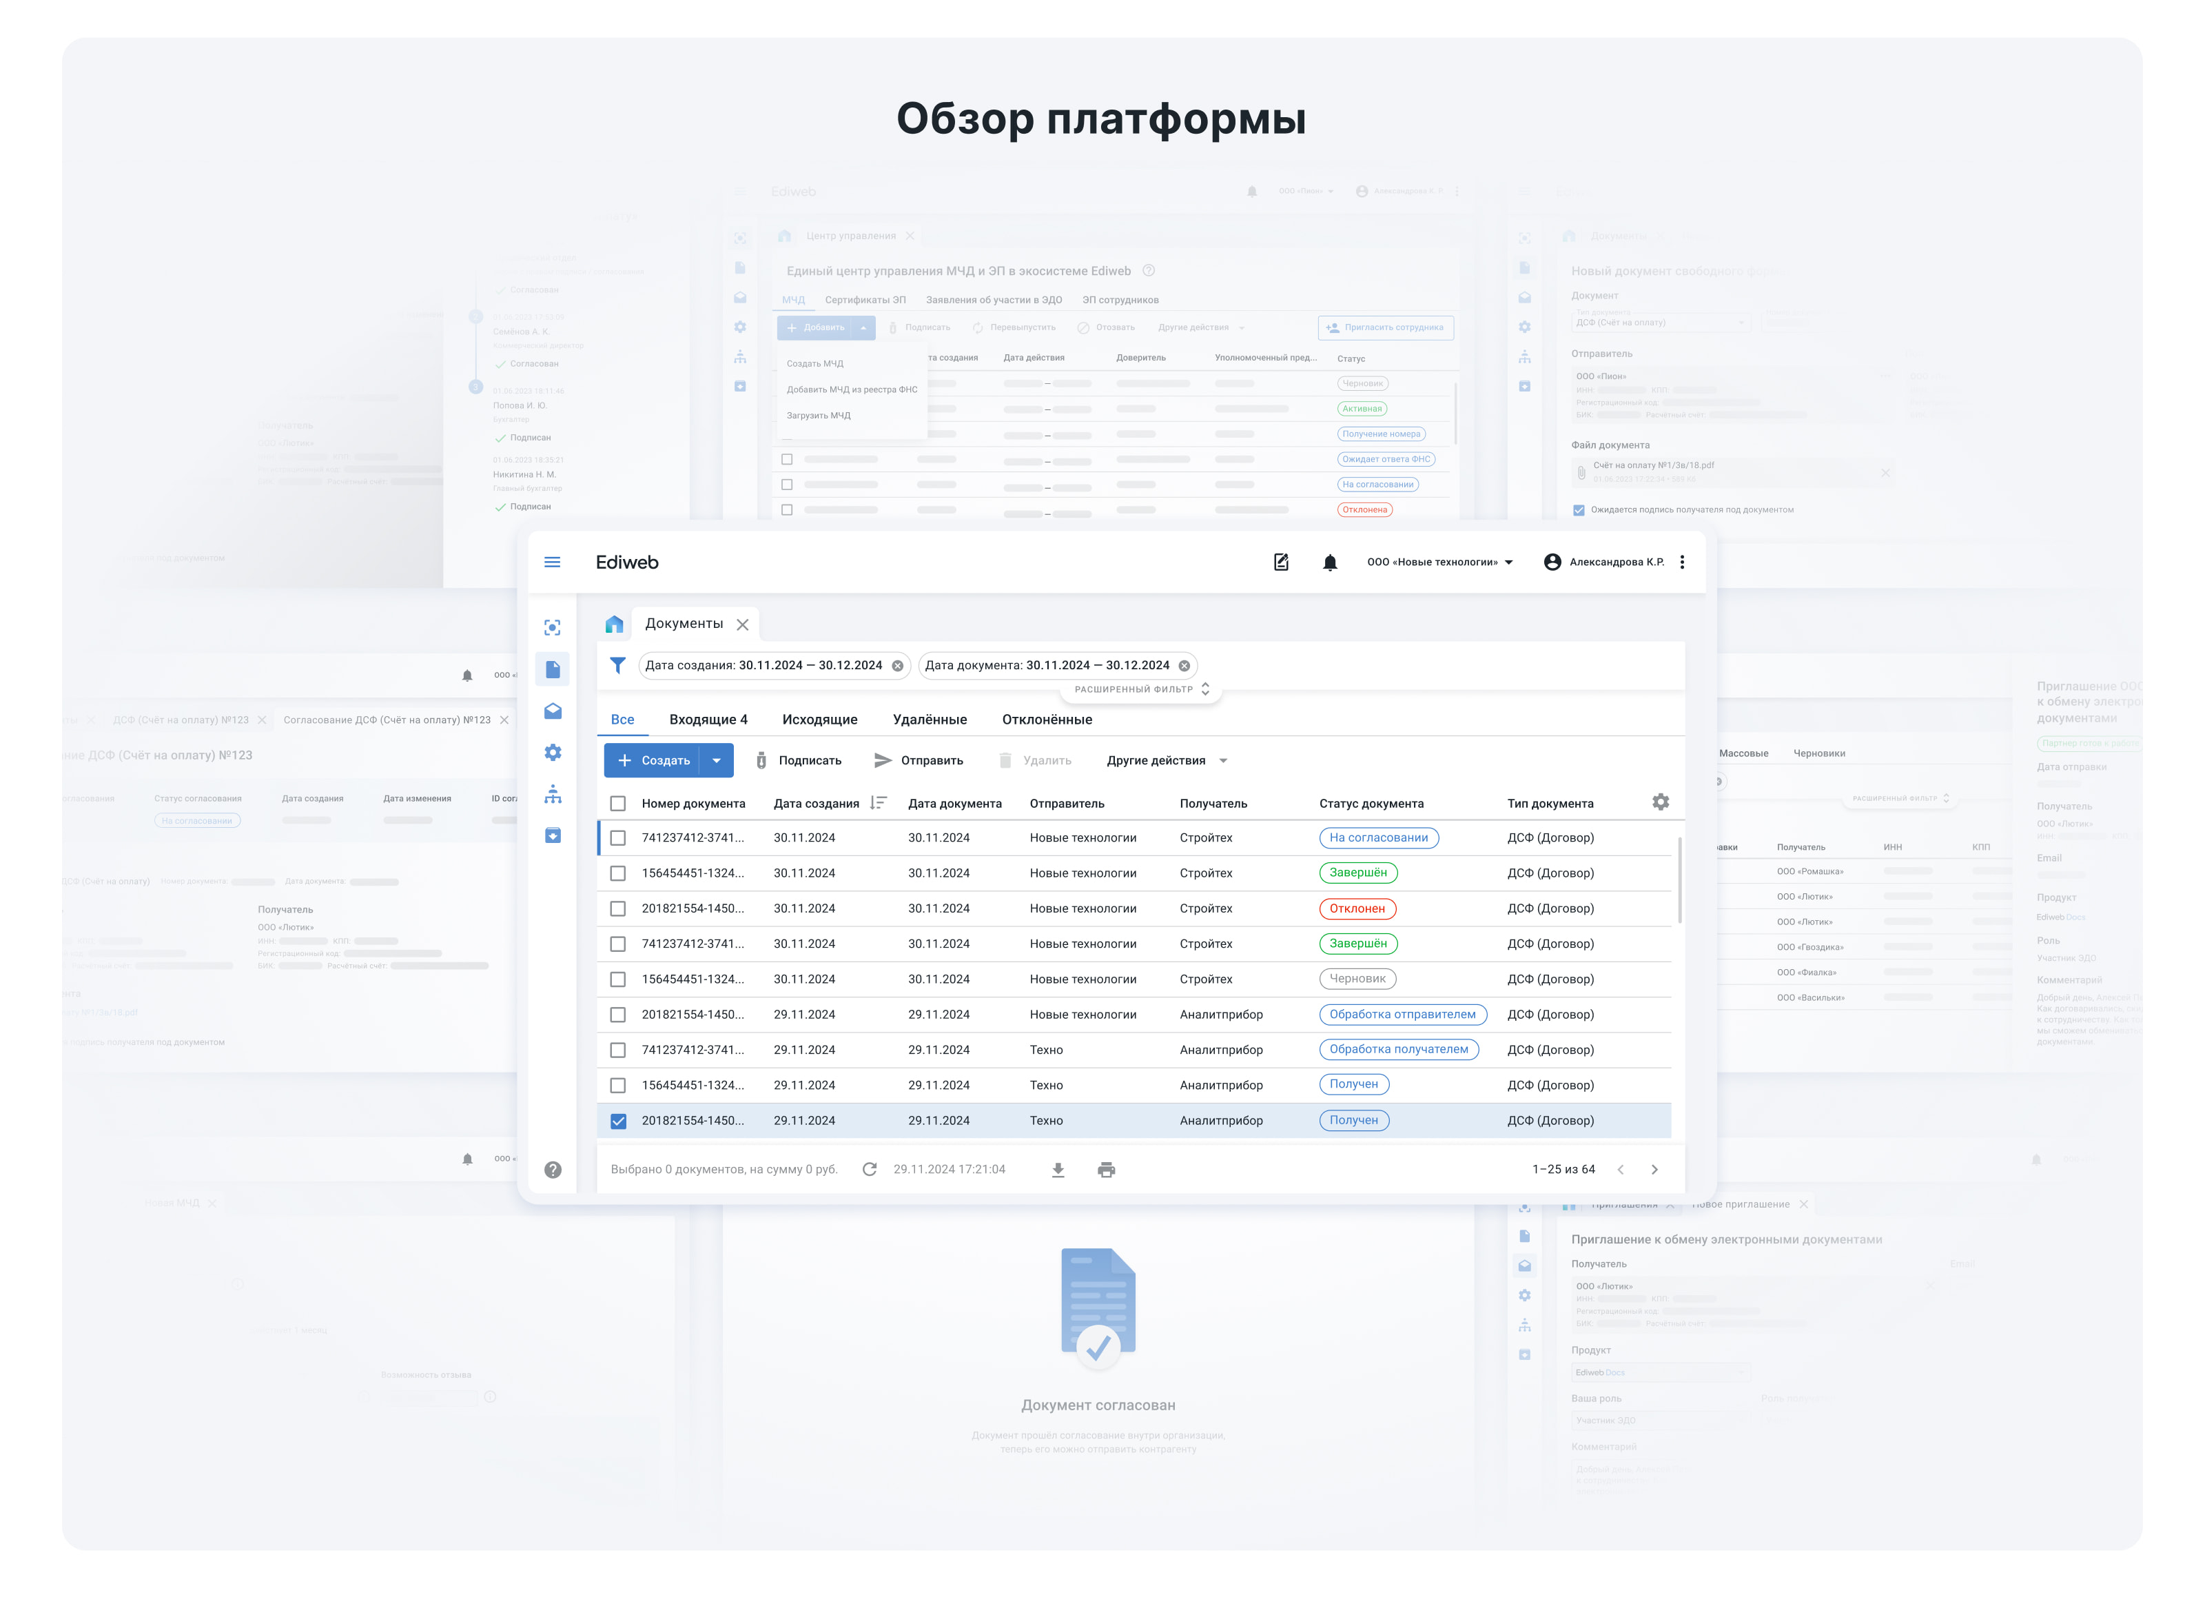Click the Удалить button
This screenshot has width=2205, height=1606.
pyautogui.click(x=1034, y=761)
